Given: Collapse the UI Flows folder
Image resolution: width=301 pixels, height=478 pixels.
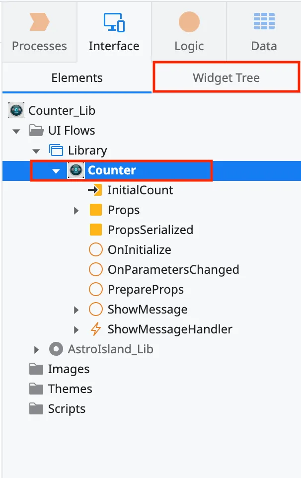Looking at the screenshot, I should (x=16, y=130).
